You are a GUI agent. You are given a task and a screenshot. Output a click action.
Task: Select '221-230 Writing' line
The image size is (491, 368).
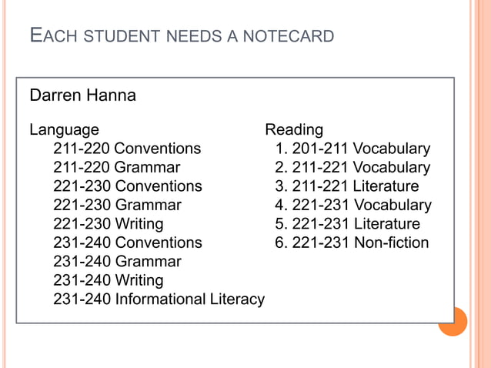[109, 224]
